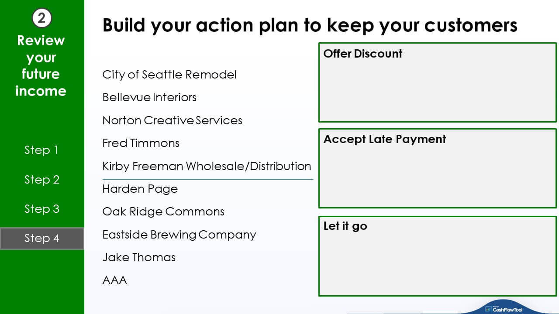The width and height of the screenshot is (559, 314).
Task: Click inside the Offer Discount box
Action: click(438, 82)
